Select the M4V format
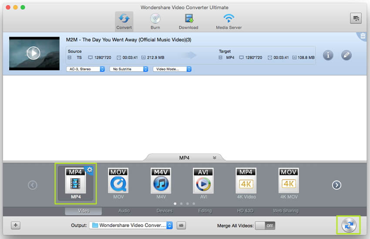The image size is (370, 239). [161, 183]
